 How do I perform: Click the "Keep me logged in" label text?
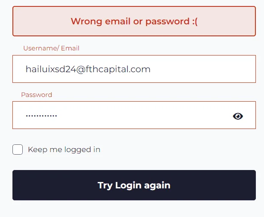pos(64,150)
